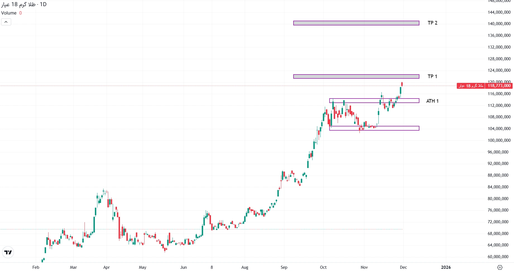Click 140,000,000 on the price scale

[499, 24]
